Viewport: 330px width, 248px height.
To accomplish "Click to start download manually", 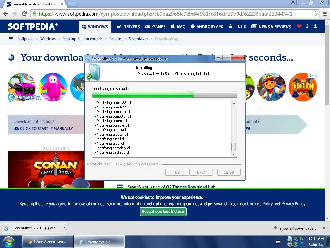I will tap(44, 129).
